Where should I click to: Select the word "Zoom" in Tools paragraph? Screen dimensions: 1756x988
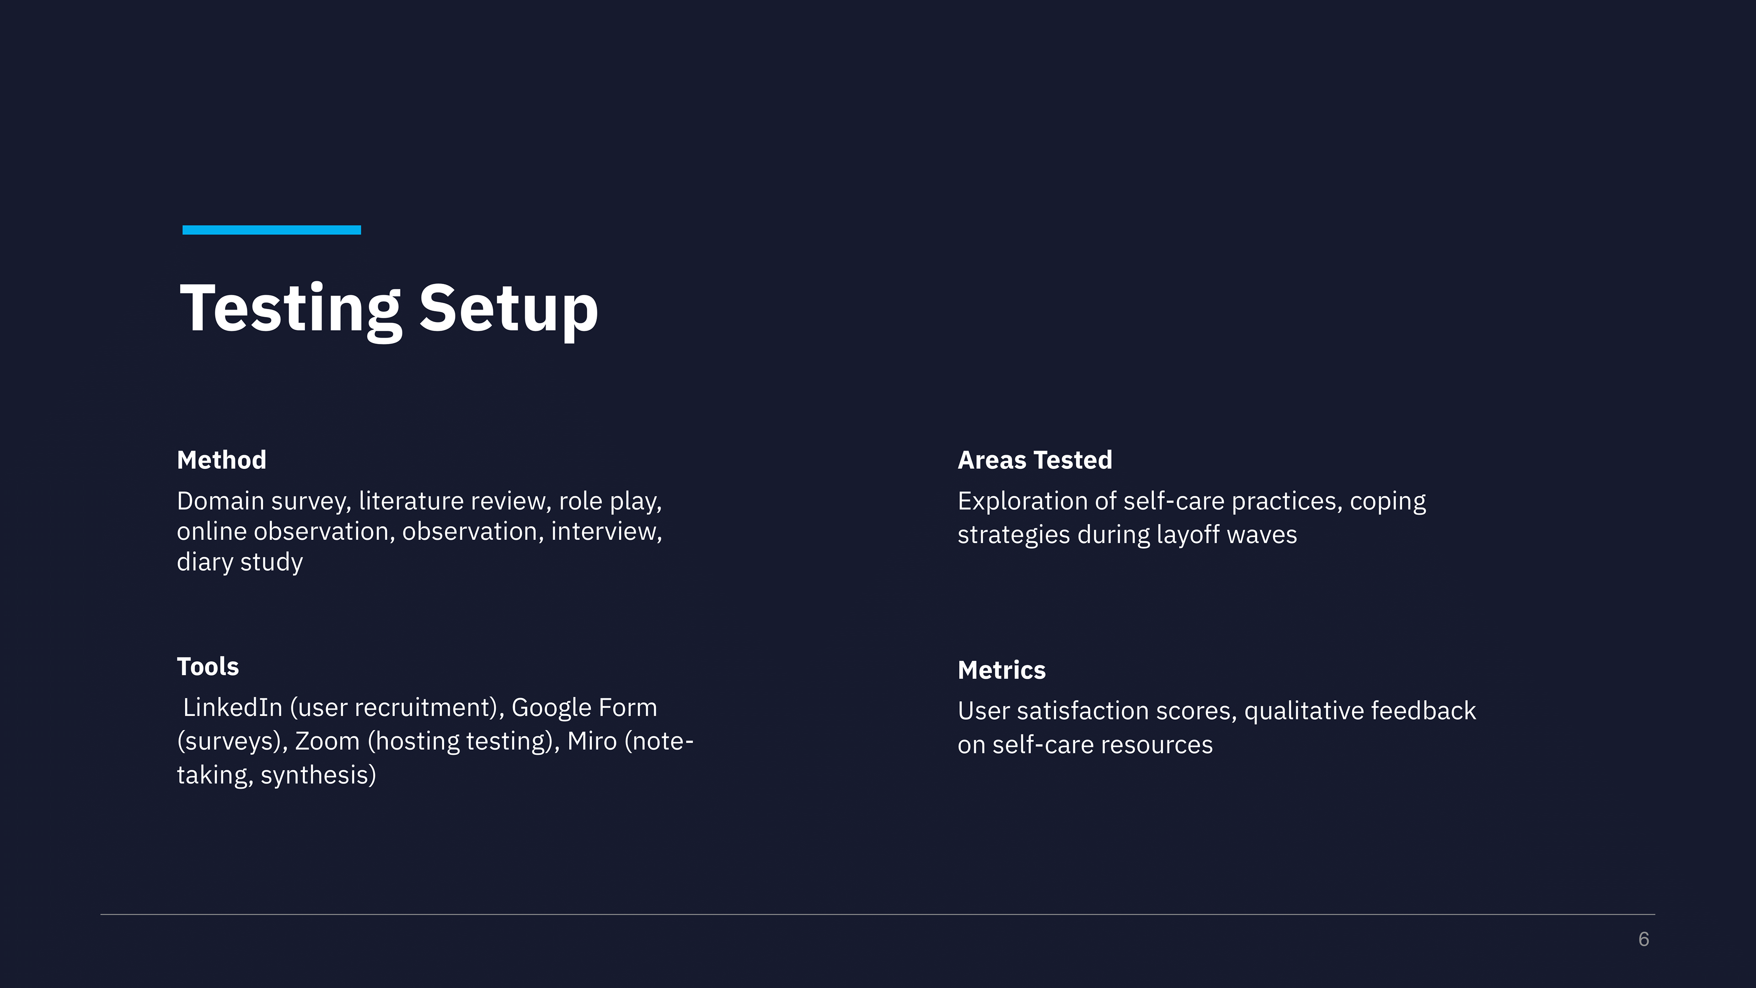(x=327, y=741)
